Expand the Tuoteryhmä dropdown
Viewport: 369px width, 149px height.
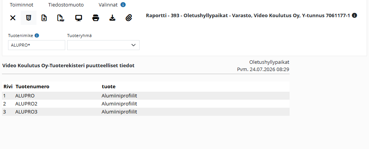click(103, 45)
